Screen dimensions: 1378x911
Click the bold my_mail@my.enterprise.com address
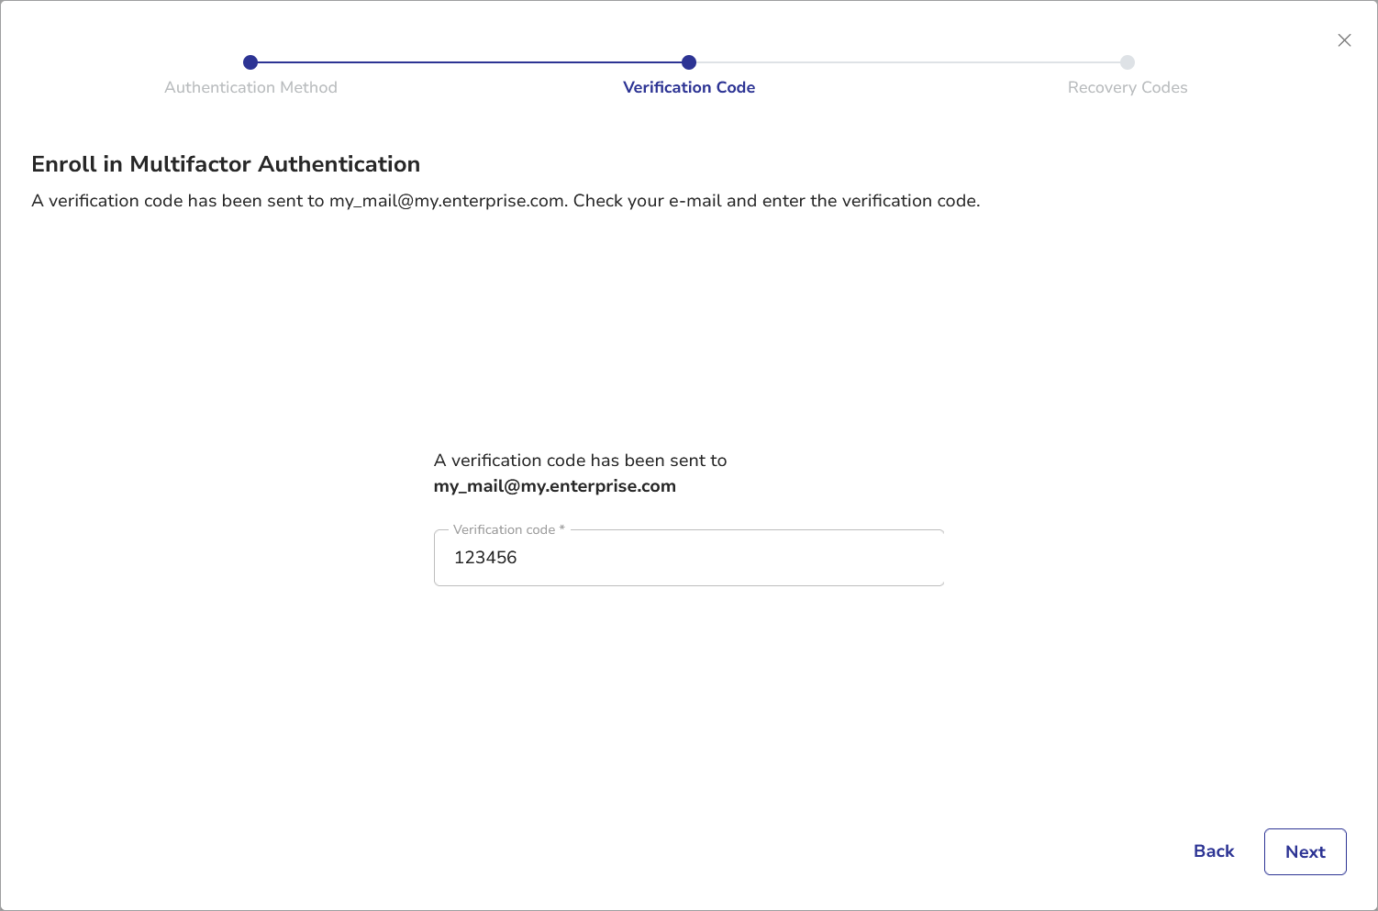click(x=554, y=486)
